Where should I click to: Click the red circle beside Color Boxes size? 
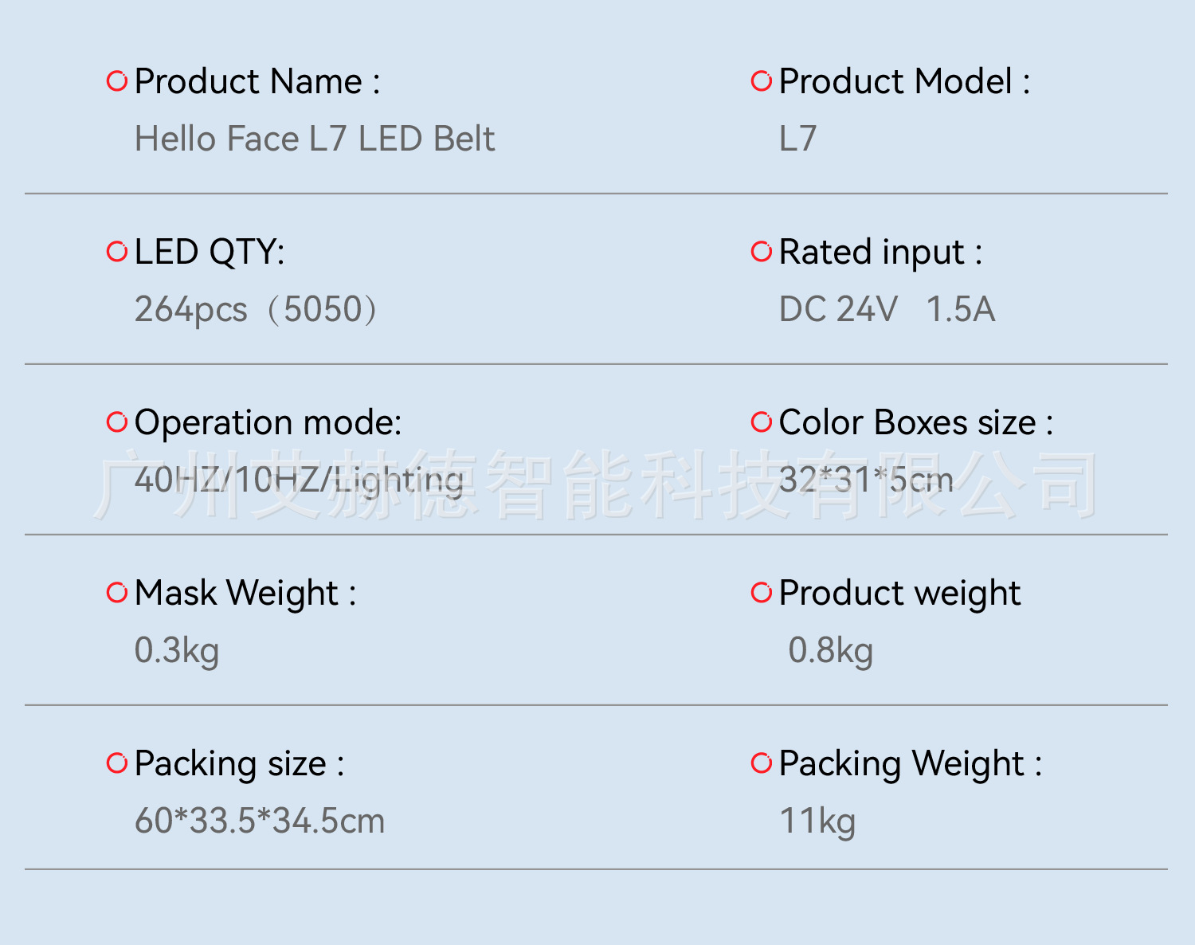(x=762, y=422)
